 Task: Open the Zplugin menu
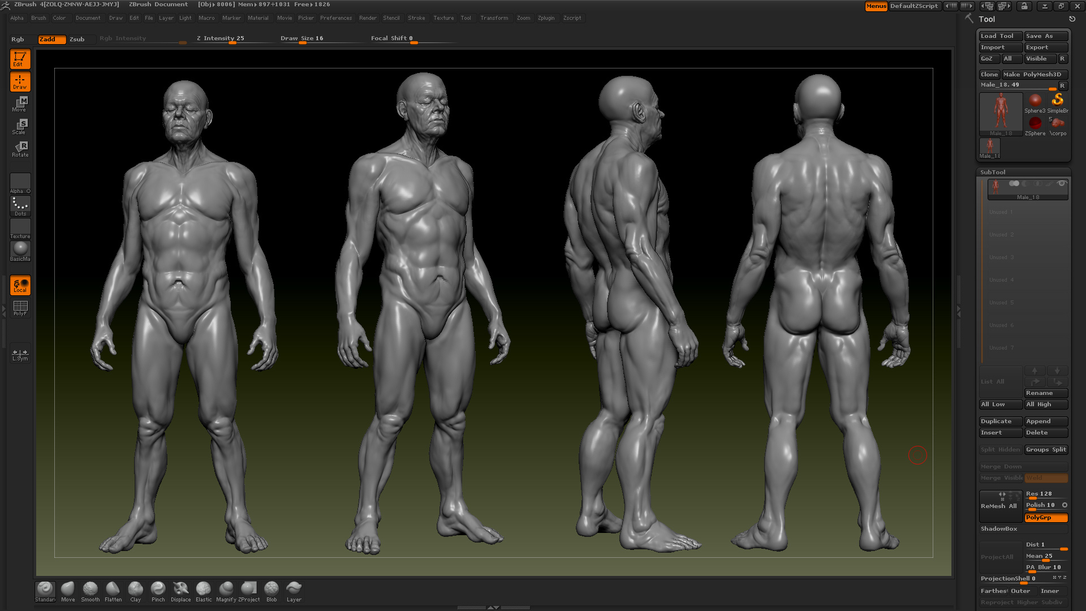546,18
